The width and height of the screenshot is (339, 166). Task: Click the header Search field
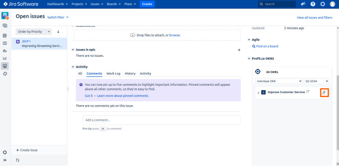[x=277, y=4]
